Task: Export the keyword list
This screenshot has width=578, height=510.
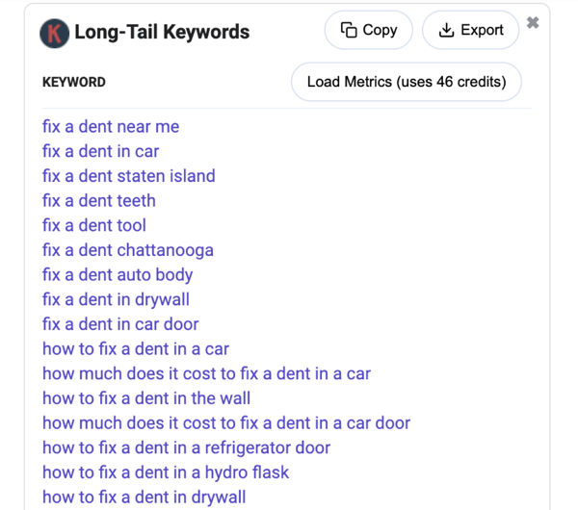Action: click(470, 30)
